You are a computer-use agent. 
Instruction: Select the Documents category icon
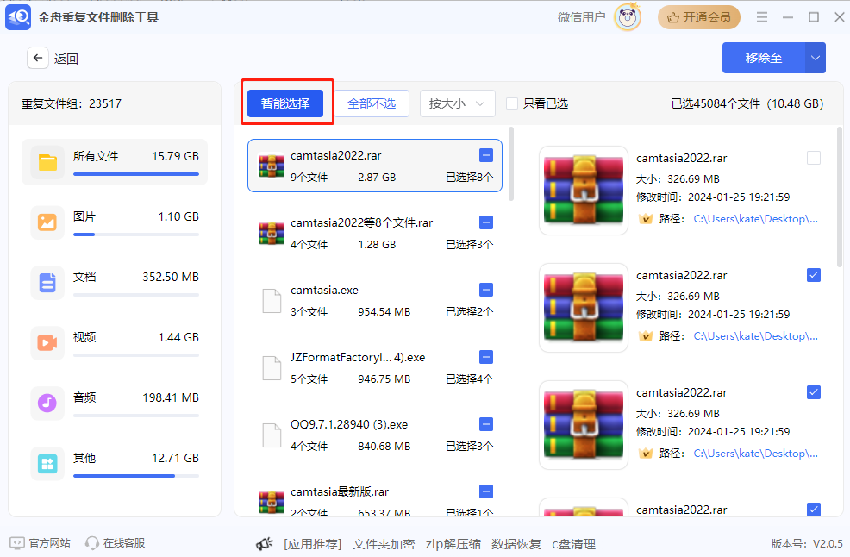(47, 283)
